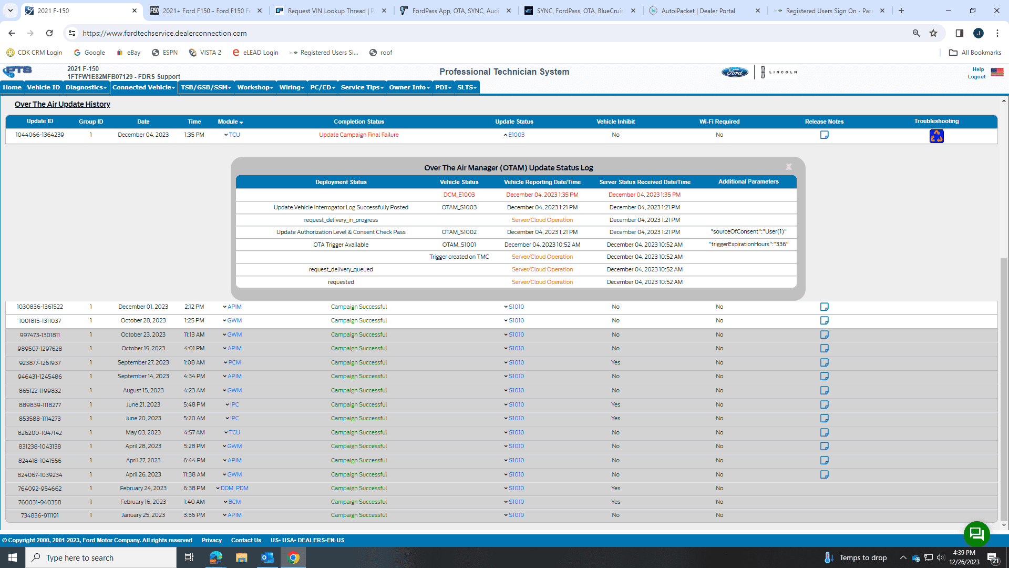Open the green chat support bubble
The height and width of the screenshot is (568, 1009).
(976, 534)
